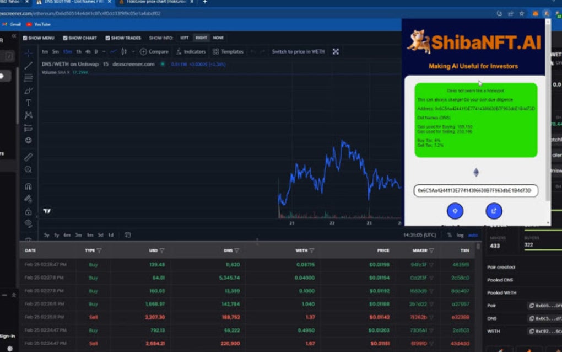
Task: Select the zoom in tool
Action: pos(28,169)
